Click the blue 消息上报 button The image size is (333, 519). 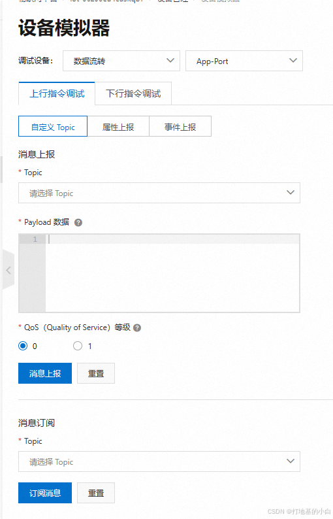45,373
